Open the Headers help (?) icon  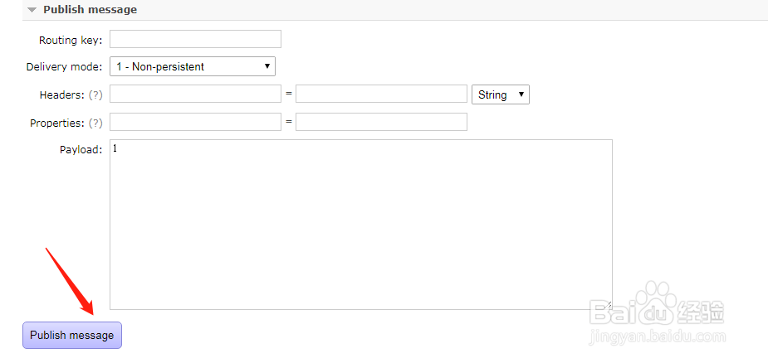coord(95,95)
